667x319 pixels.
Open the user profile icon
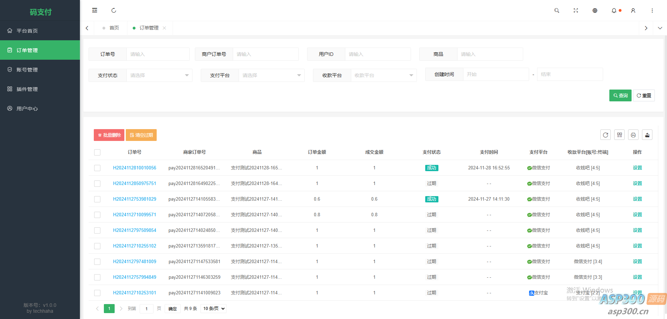click(633, 10)
